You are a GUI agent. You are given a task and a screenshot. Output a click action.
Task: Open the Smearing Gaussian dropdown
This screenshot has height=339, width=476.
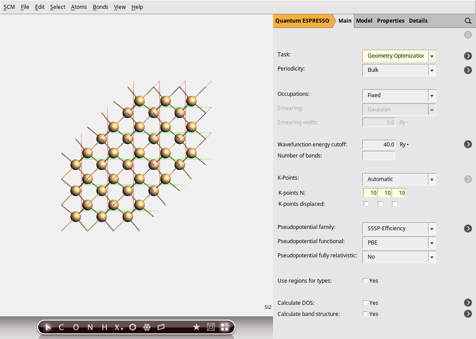point(399,110)
